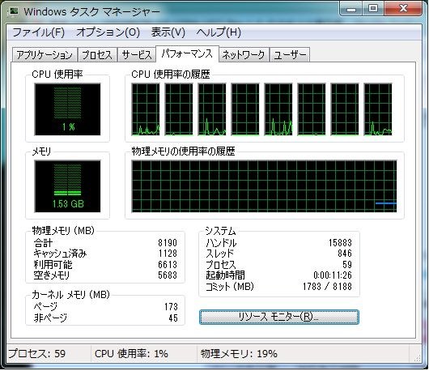This screenshot has height=371, width=429.
Task: Click the fifth CPU core history graph
Action: (x=278, y=109)
